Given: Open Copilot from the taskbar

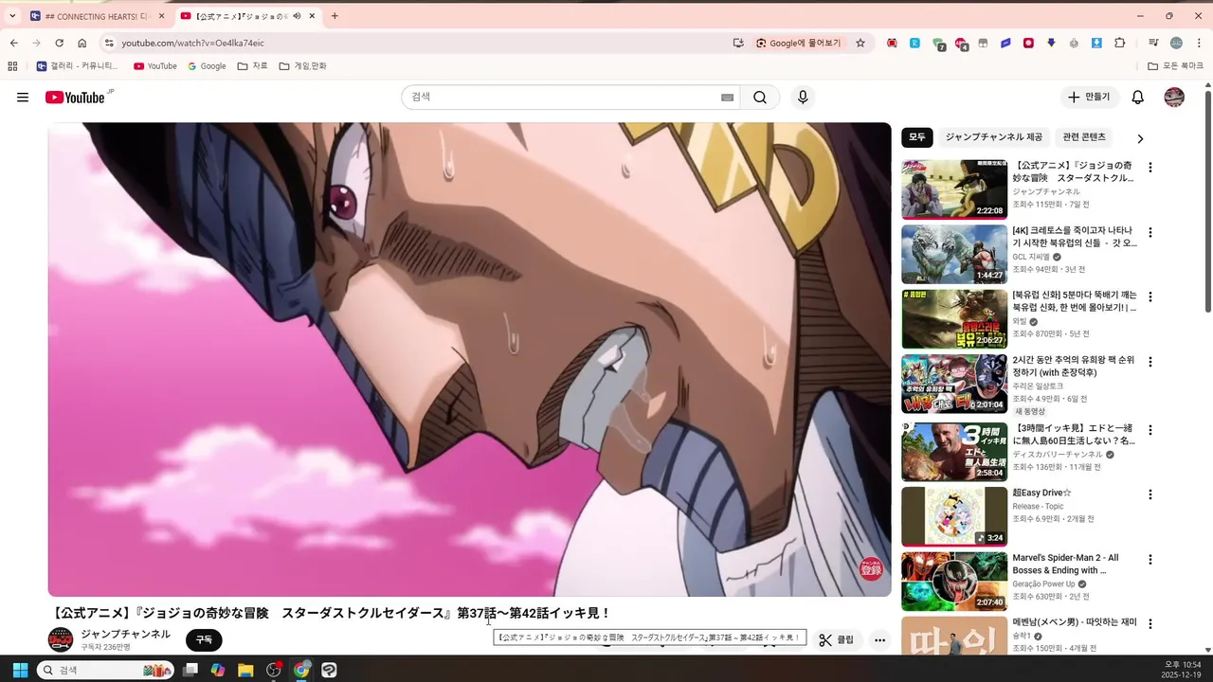Looking at the screenshot, I should 218,670.
